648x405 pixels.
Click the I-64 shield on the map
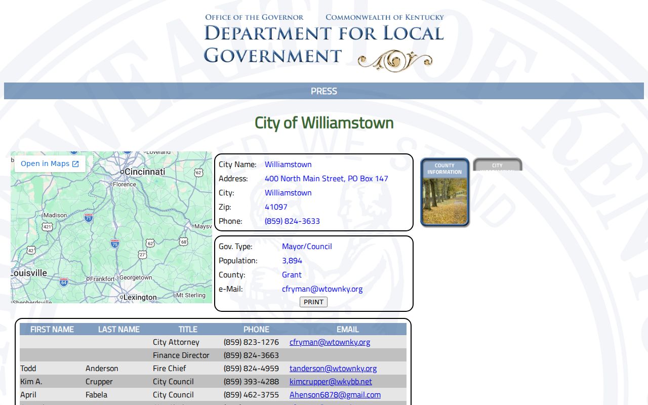coord(64,281)
